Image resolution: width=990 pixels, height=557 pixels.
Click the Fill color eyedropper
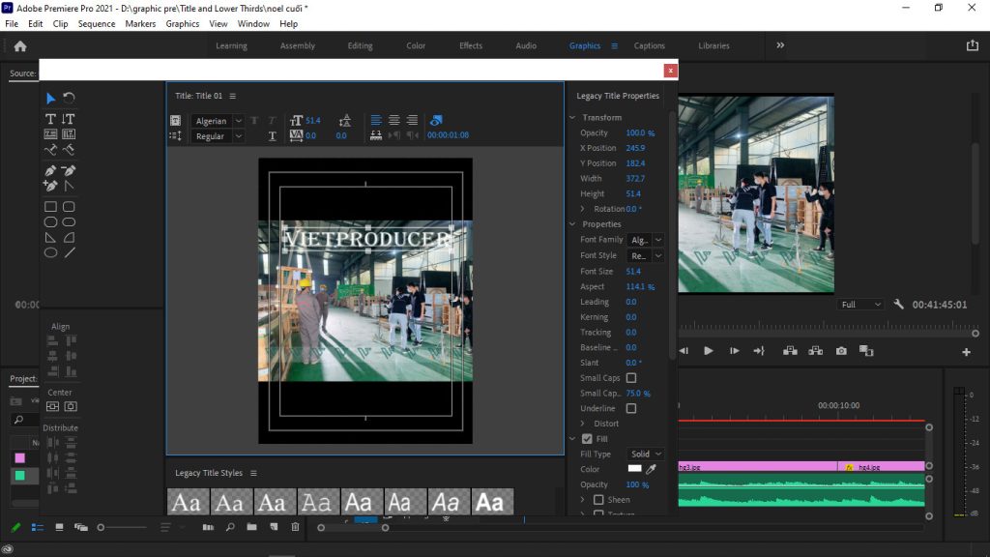pyautogui.click(x=651, y=469)
